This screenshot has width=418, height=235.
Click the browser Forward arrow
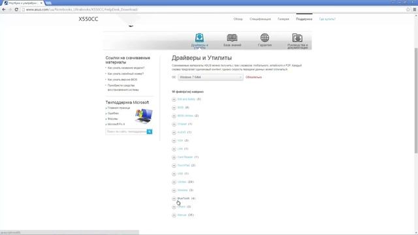10,9
